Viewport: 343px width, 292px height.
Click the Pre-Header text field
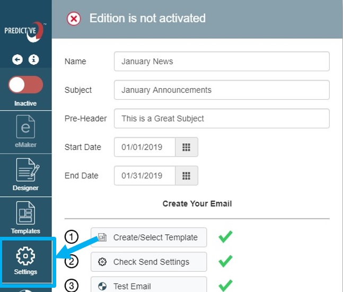(x=222, y=119)
